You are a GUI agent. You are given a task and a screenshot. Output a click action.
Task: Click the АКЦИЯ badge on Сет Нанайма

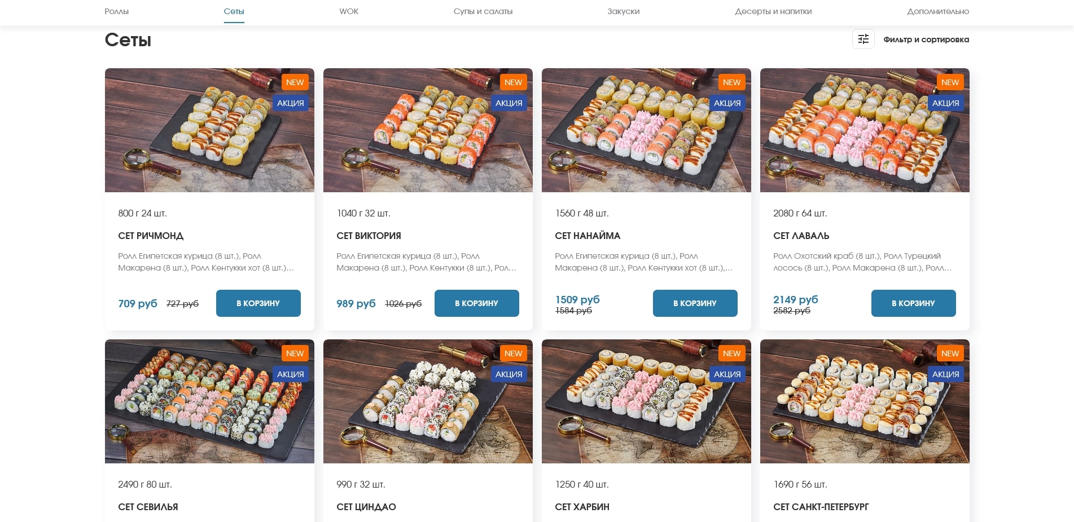[x=727, y=103]
